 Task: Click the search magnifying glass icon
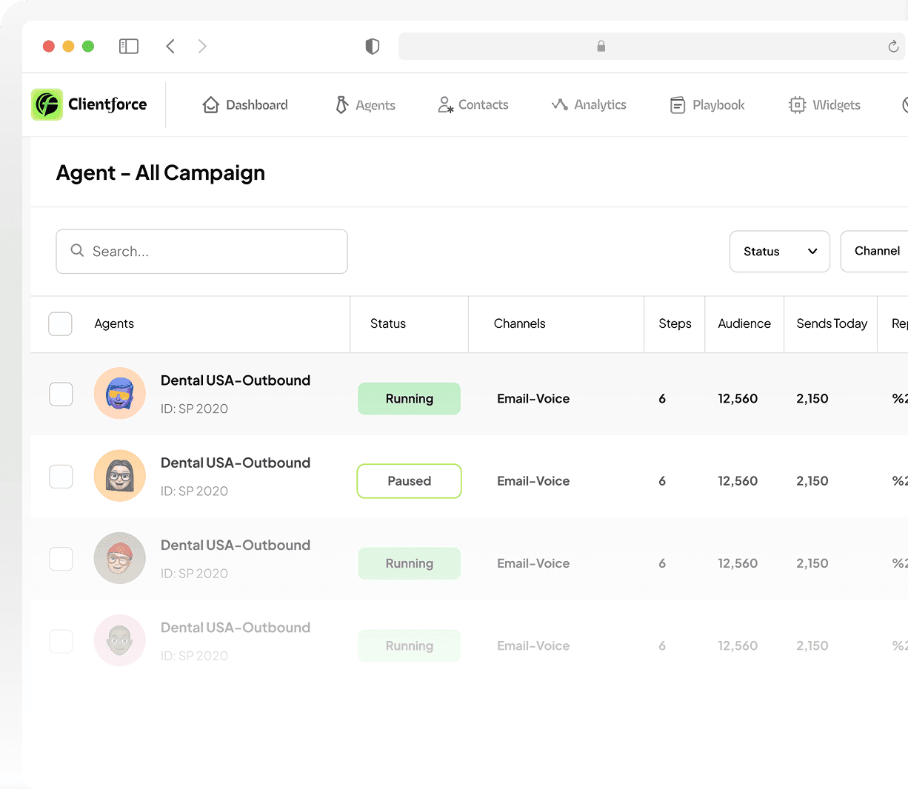click(x=77, y=251)
